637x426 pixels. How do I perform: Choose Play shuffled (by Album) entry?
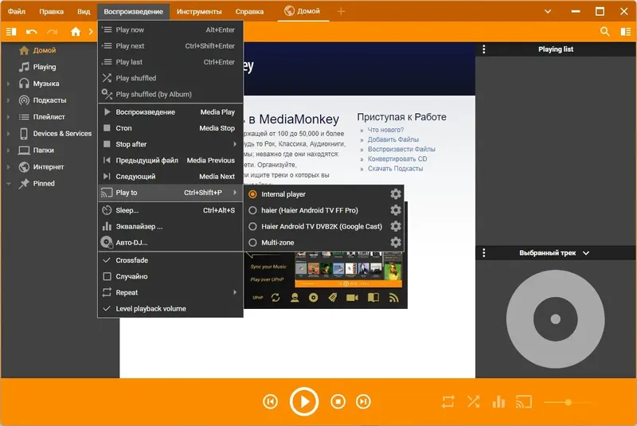(x=170, y=94)
